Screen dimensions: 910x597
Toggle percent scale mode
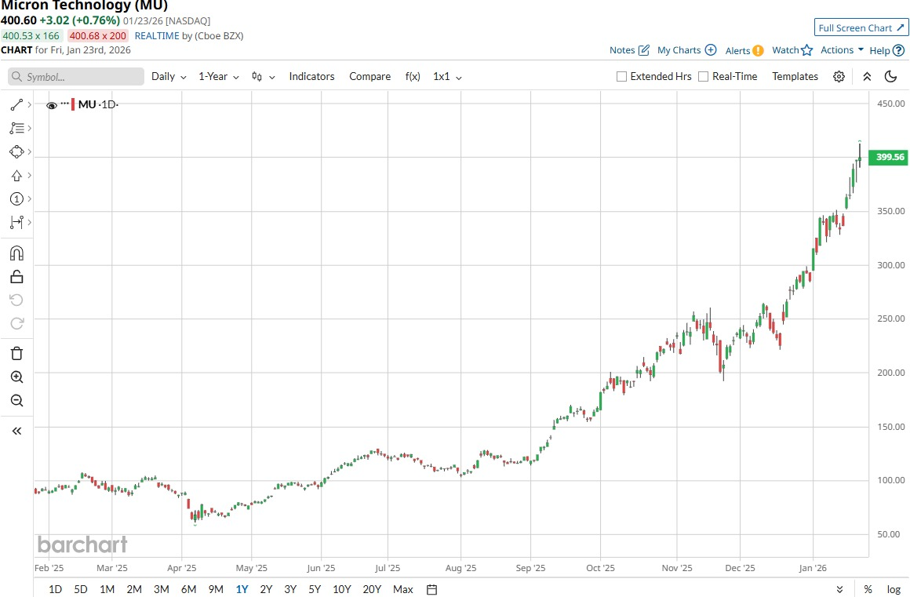coord(868,589)
